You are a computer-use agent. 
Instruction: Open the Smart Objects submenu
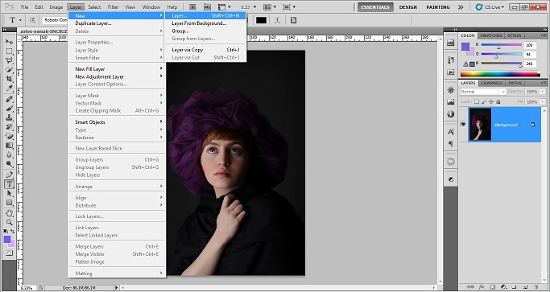[117, 122]
